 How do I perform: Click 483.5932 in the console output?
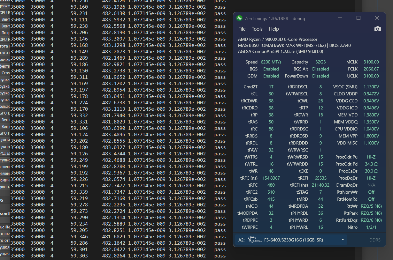(114, 20)
